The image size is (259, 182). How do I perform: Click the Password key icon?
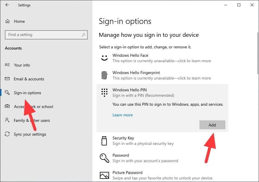[104, 158]
